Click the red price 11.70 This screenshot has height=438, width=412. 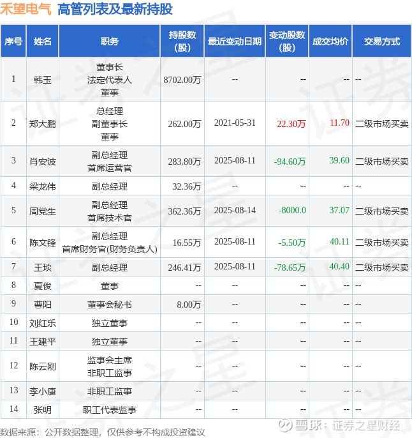pyautogui.click(x=339, y=123)
